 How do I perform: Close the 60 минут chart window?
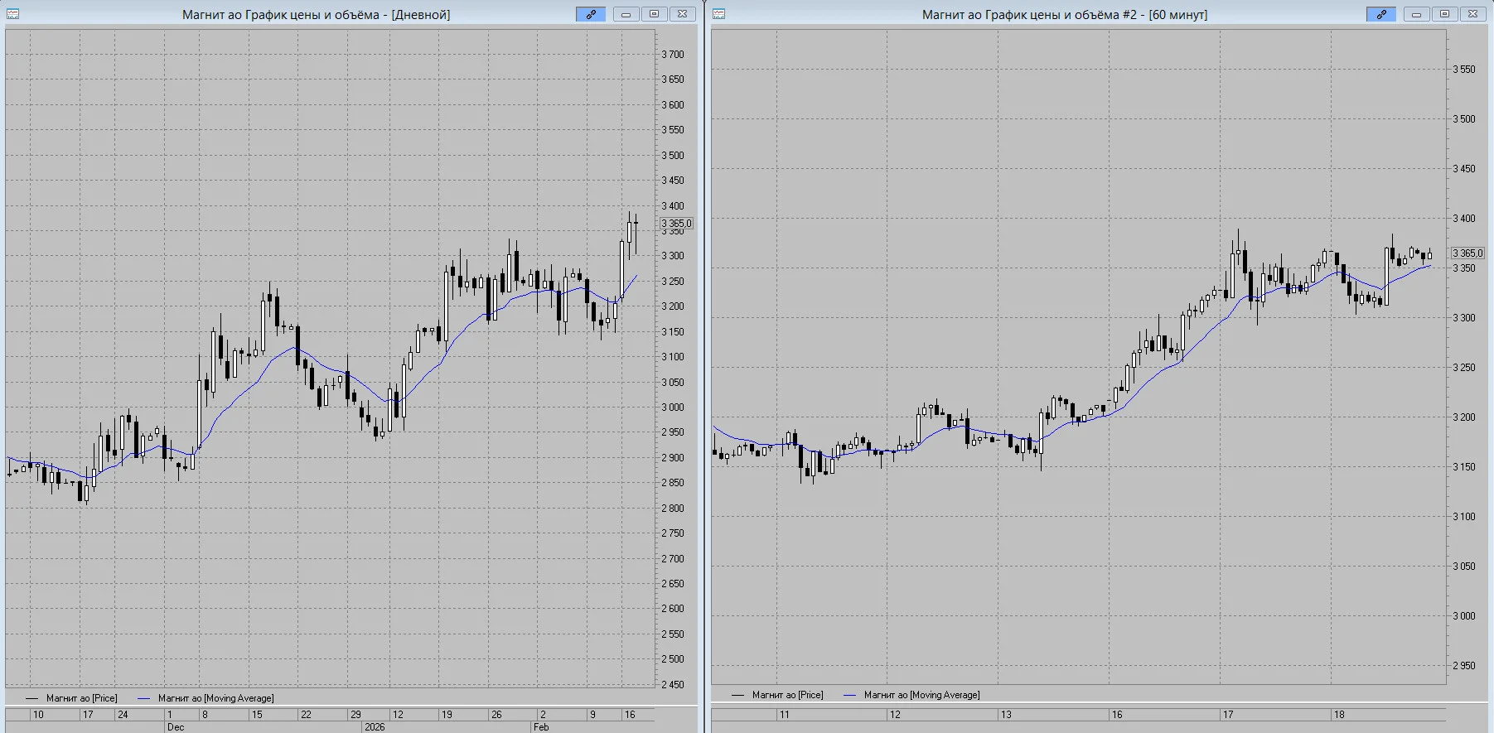(1472, 14)
